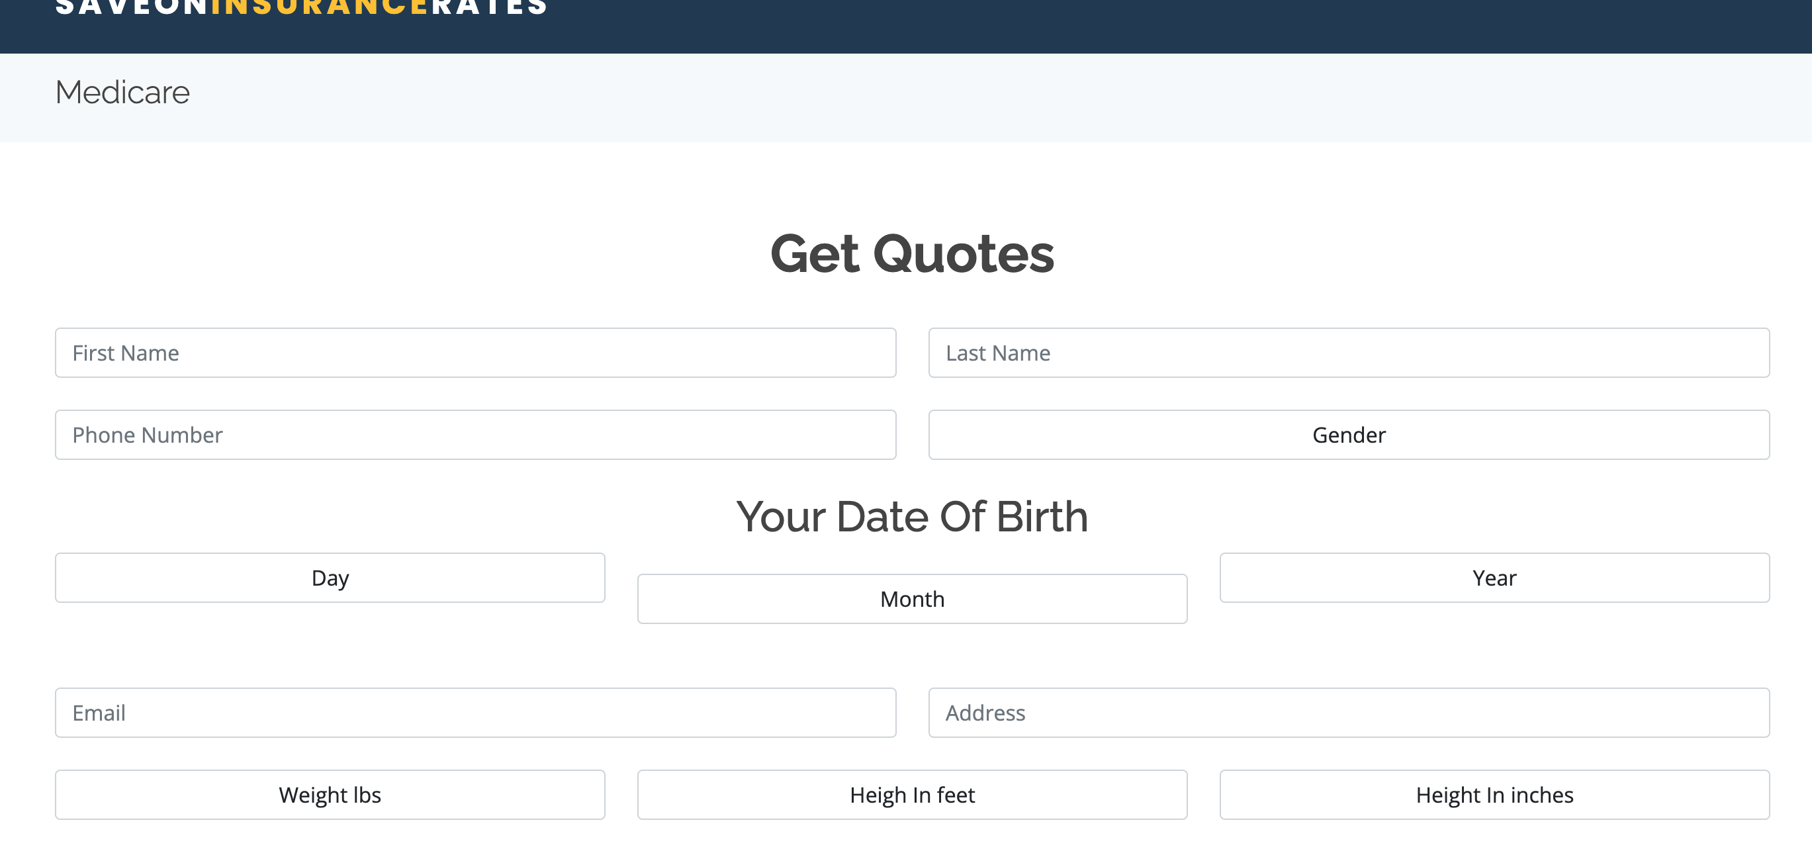Click the Your Date Of Birth section header
The image size is (1812, 851).
click(912, 515)
